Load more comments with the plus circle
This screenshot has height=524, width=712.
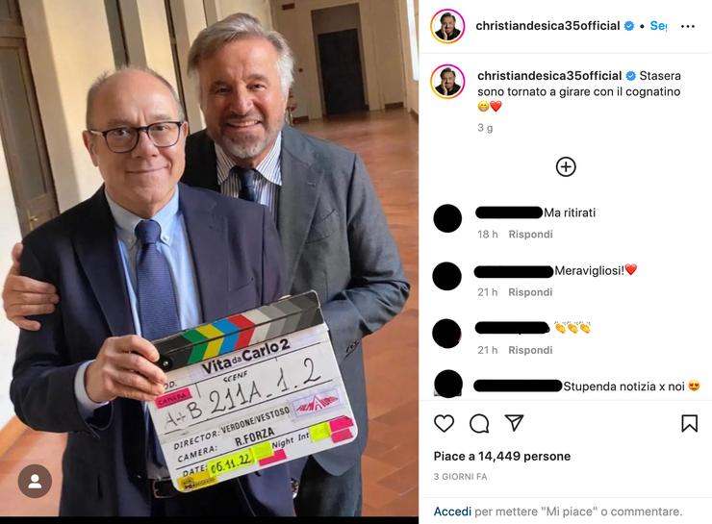566,167
